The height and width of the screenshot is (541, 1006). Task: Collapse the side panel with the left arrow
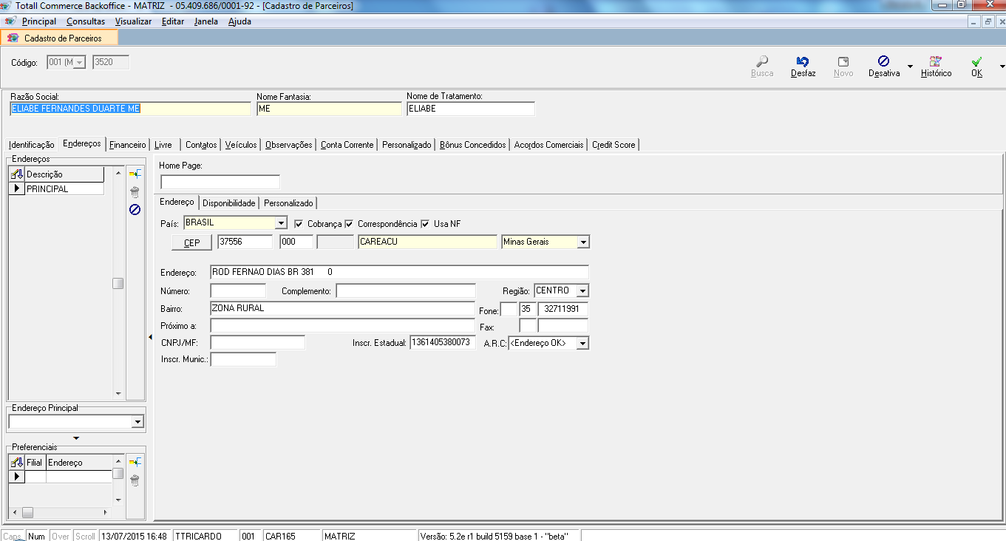[151, 337]
